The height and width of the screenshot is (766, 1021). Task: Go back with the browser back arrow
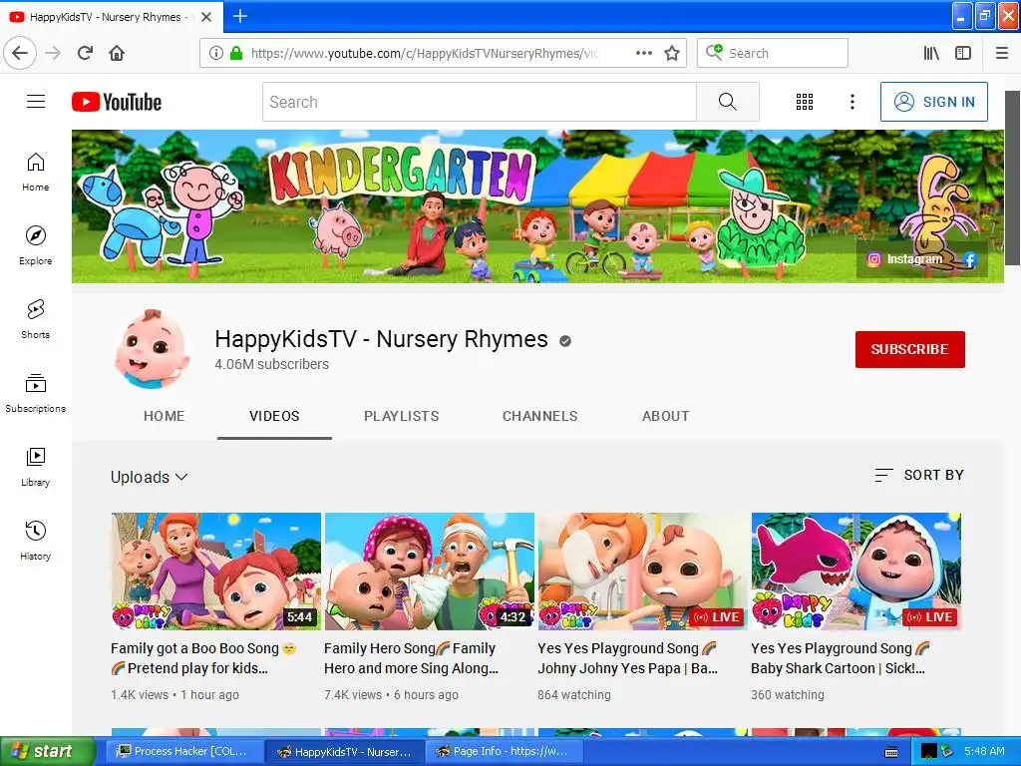20,53
